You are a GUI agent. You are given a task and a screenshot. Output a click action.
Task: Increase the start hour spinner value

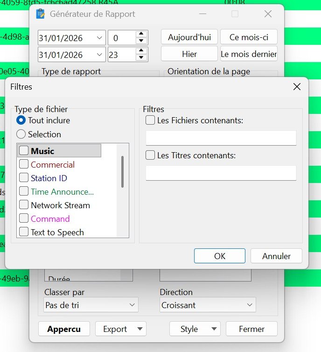[141, 34]
